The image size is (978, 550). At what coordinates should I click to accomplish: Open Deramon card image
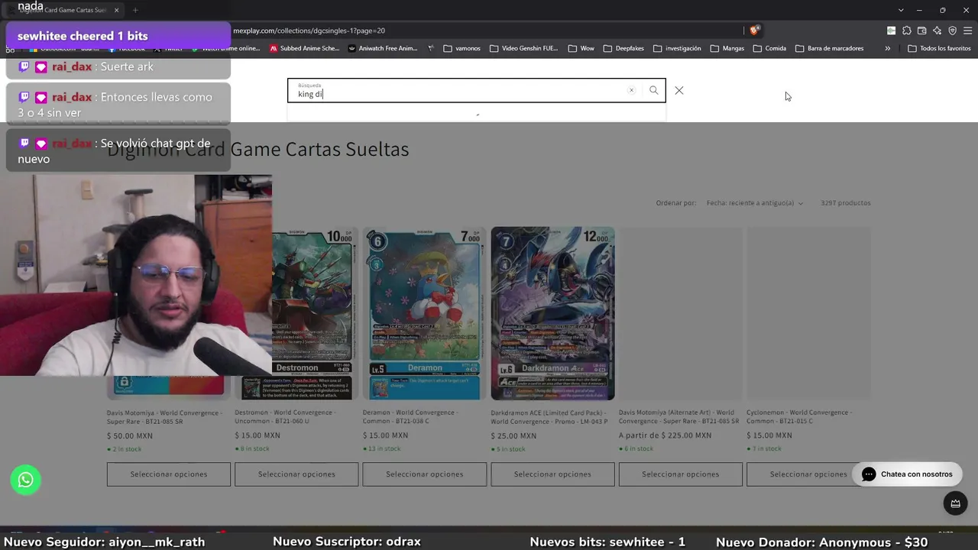[x=424, y=313]
